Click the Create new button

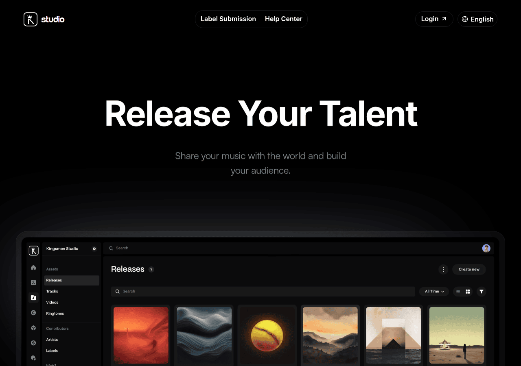469,269
